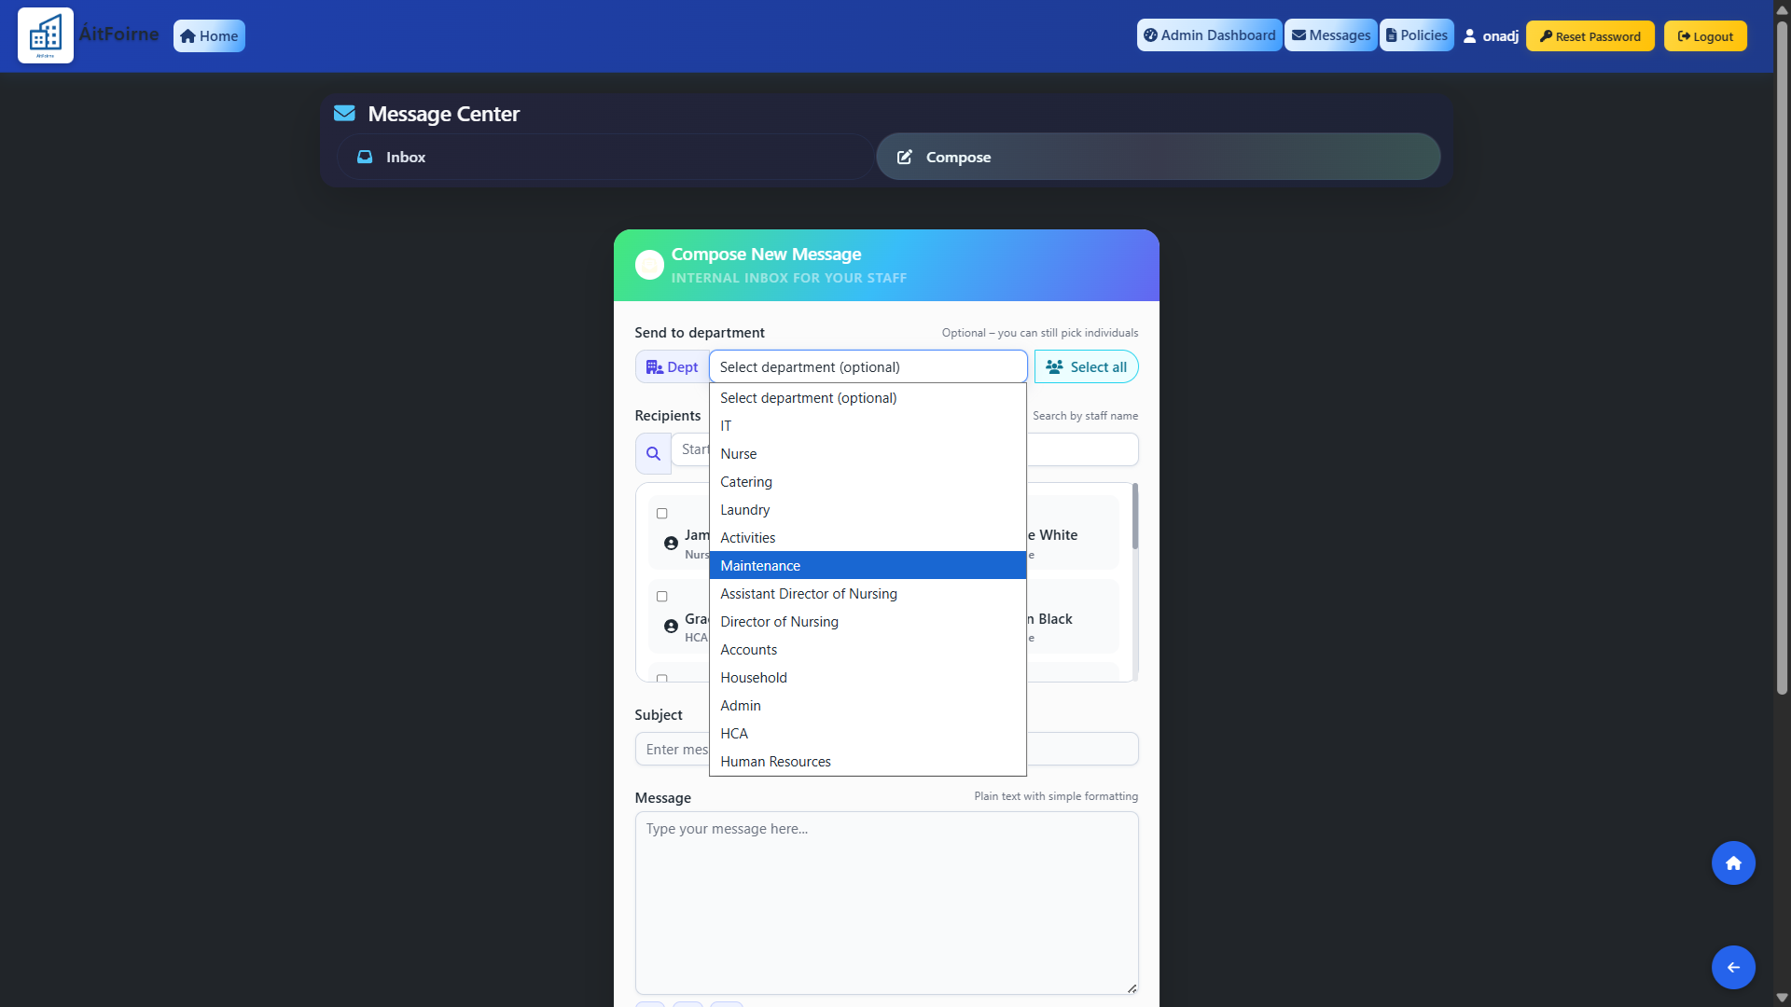1791x1007 pixels.
Task: Choose Human Resources department option
Action: click(868, 762)
